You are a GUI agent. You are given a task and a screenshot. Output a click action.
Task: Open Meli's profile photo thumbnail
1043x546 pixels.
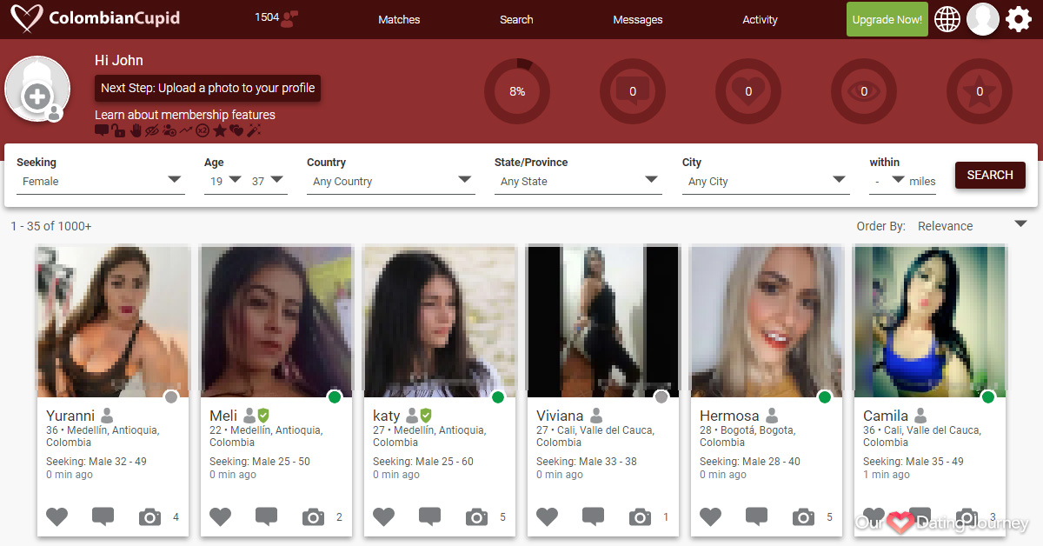[276, 322]
